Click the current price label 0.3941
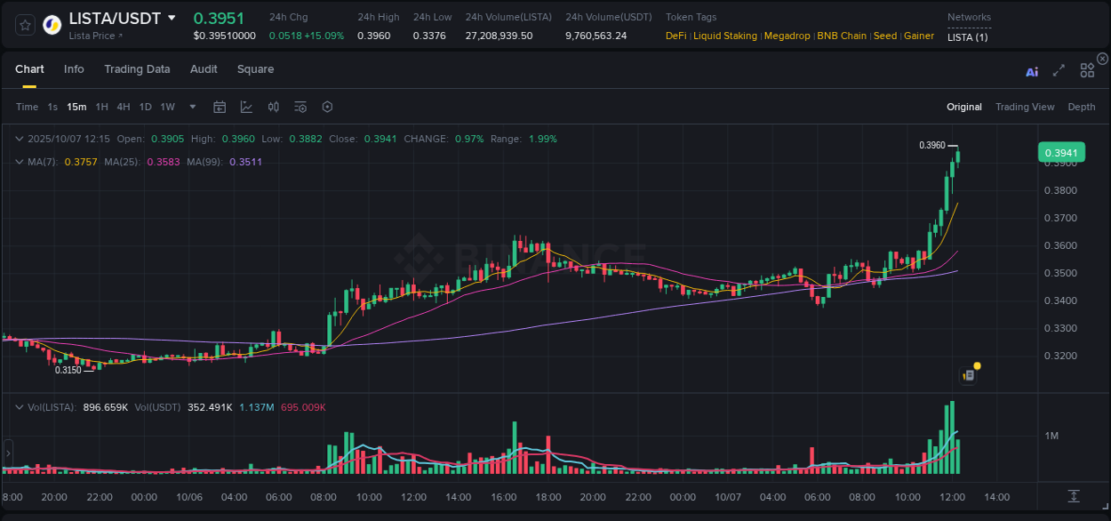This screenshot has width=1111, height=521. coord(1061,152)
